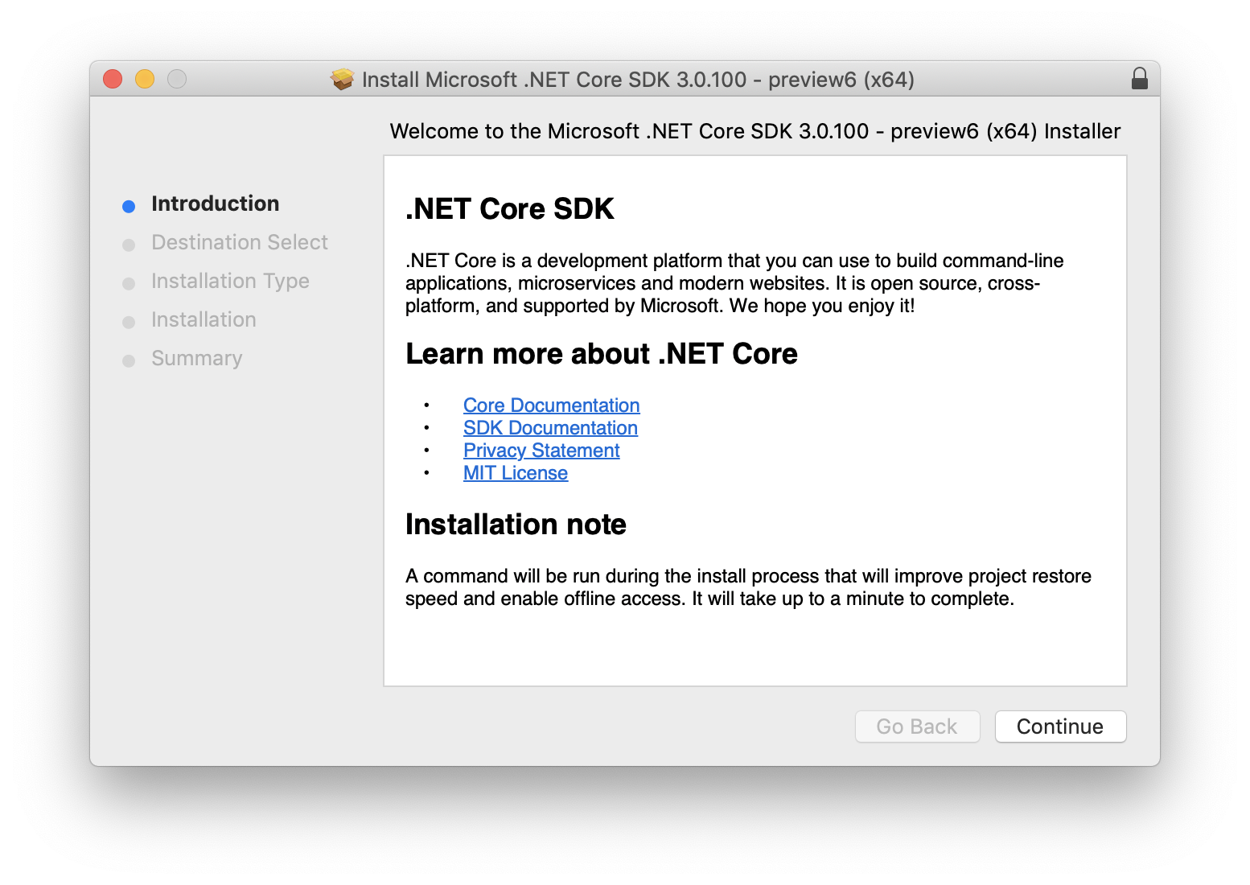Select the Introduction step in sidebar
The image size is (1250, 885).
point(215,204)
